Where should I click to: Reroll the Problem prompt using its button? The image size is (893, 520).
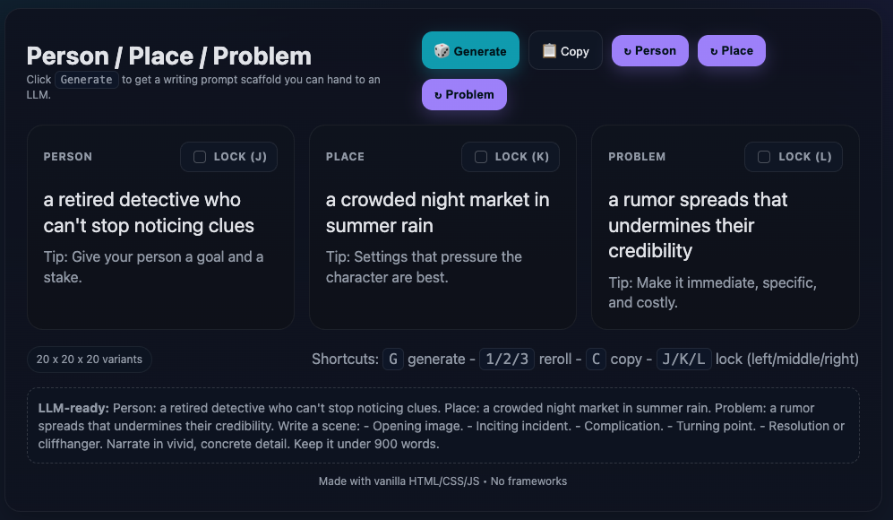pyautogui.click(x=464, y=94)
